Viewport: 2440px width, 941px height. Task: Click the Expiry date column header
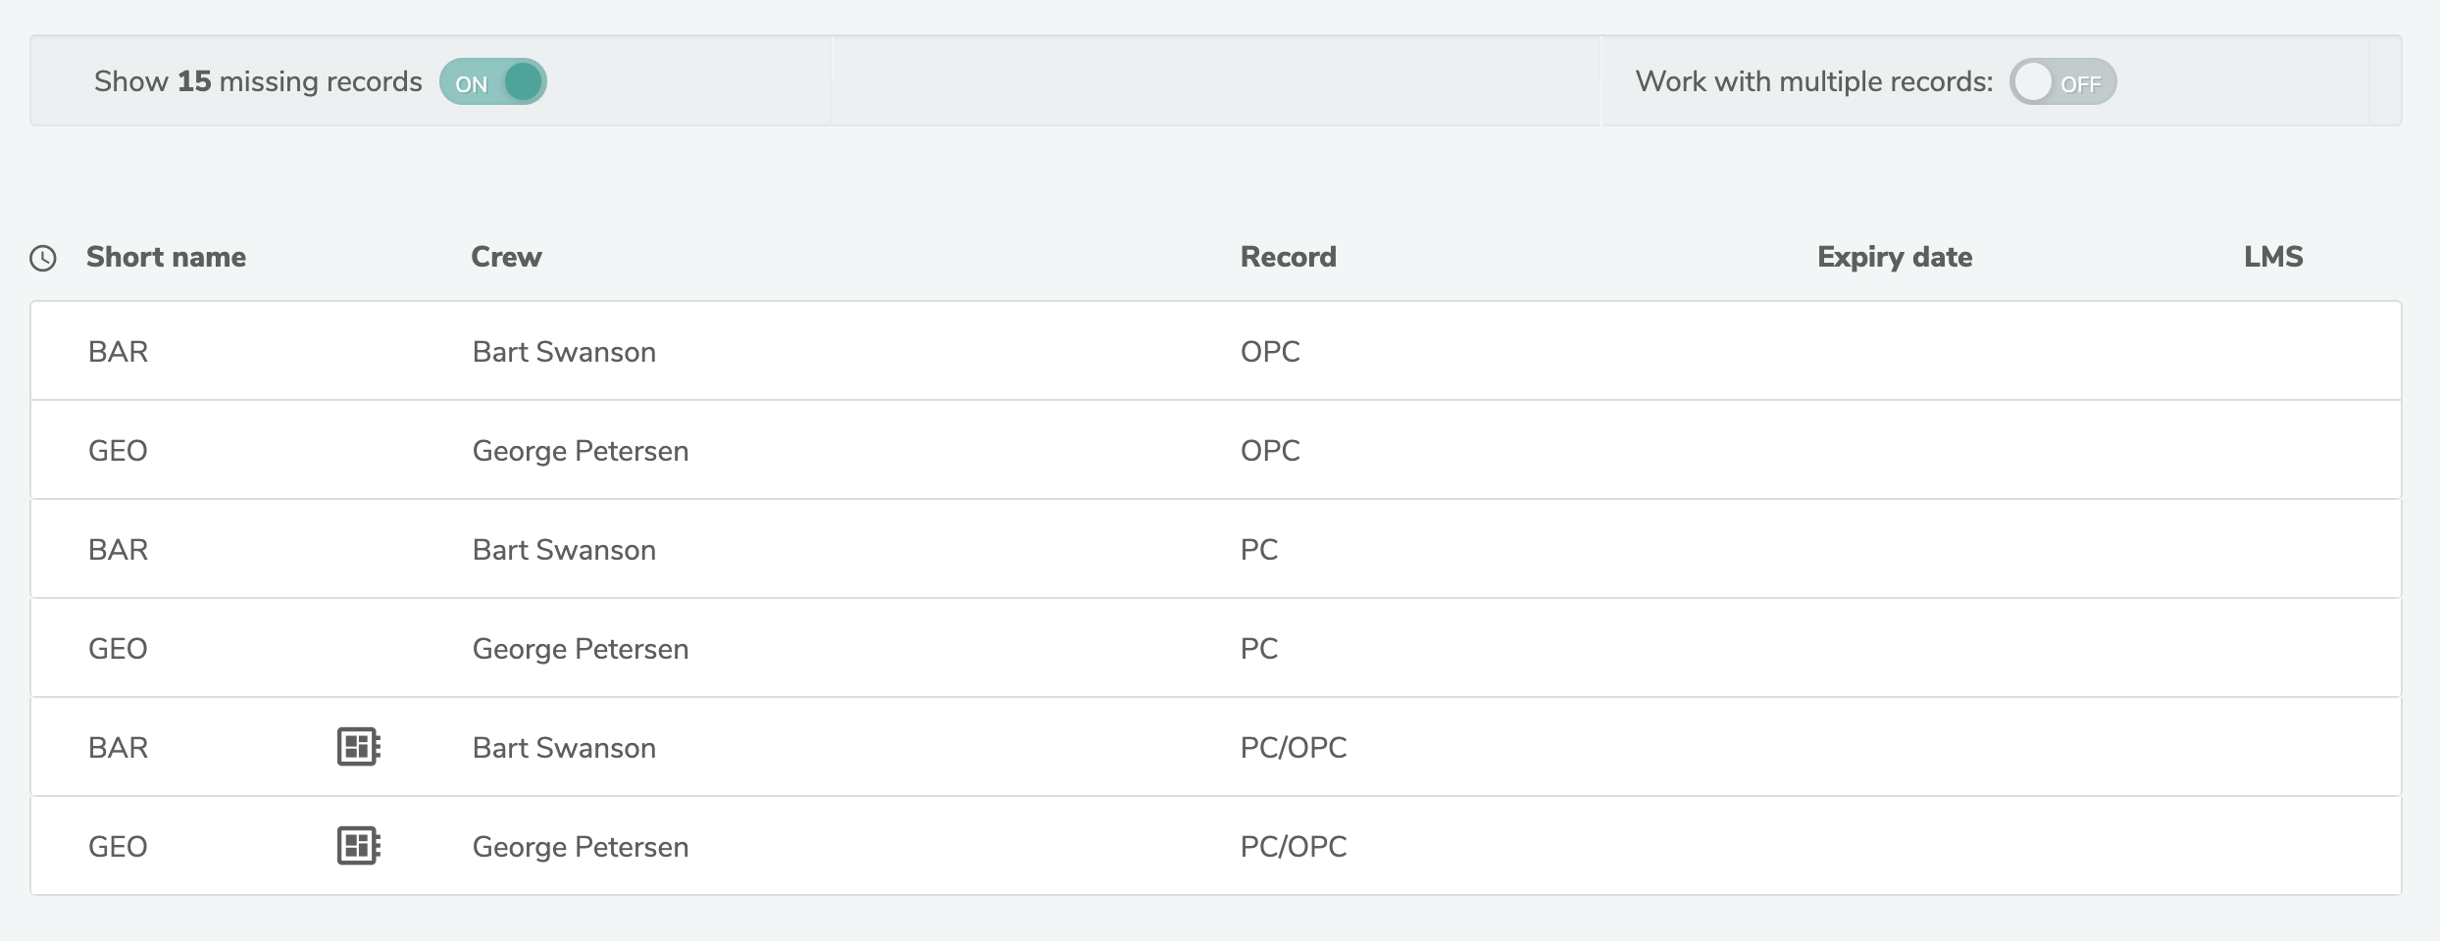(x=1894, y=257)
